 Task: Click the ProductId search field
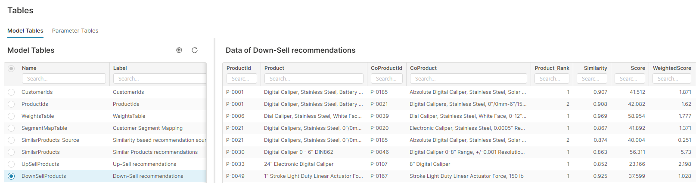[242, 78]
